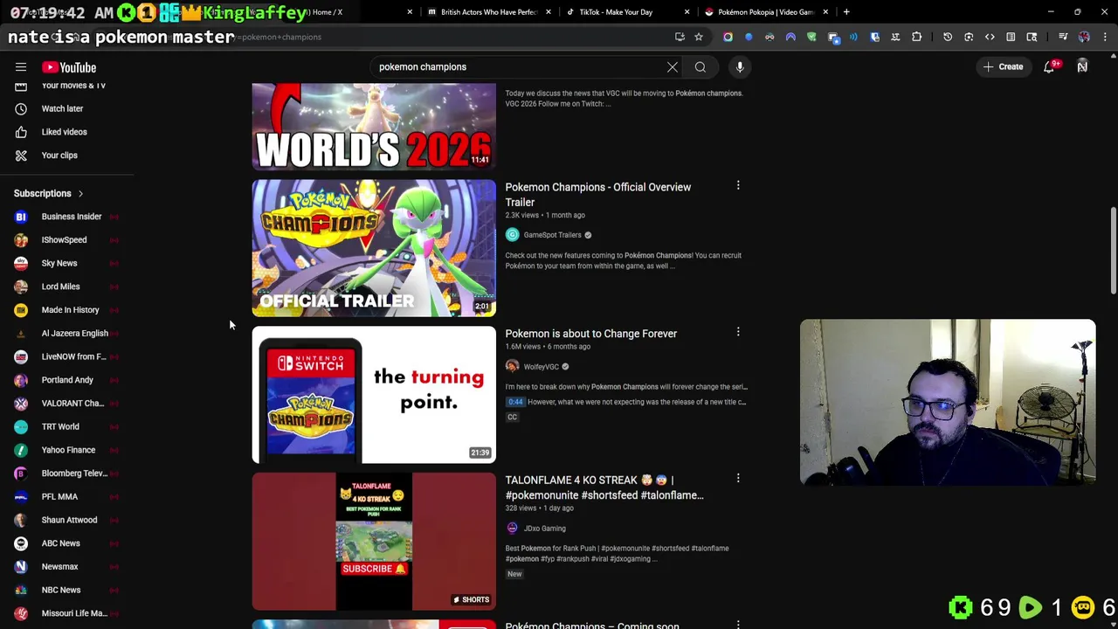Open the notifications bell
This screenshot has width=1118, height=629.
1050,66
